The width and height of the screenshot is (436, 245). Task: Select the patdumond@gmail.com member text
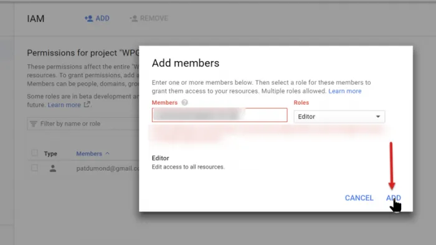(108, 168)
